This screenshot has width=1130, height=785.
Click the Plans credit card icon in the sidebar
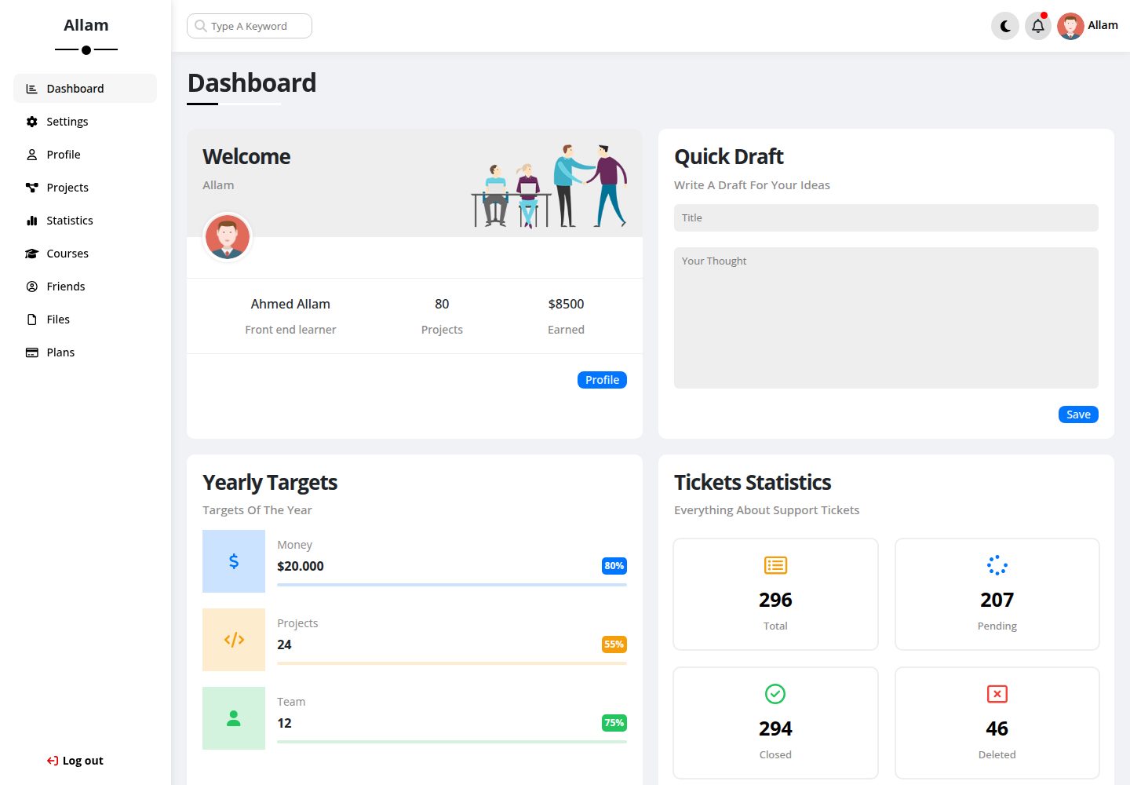pyautogui.click(x=32, y=352)
